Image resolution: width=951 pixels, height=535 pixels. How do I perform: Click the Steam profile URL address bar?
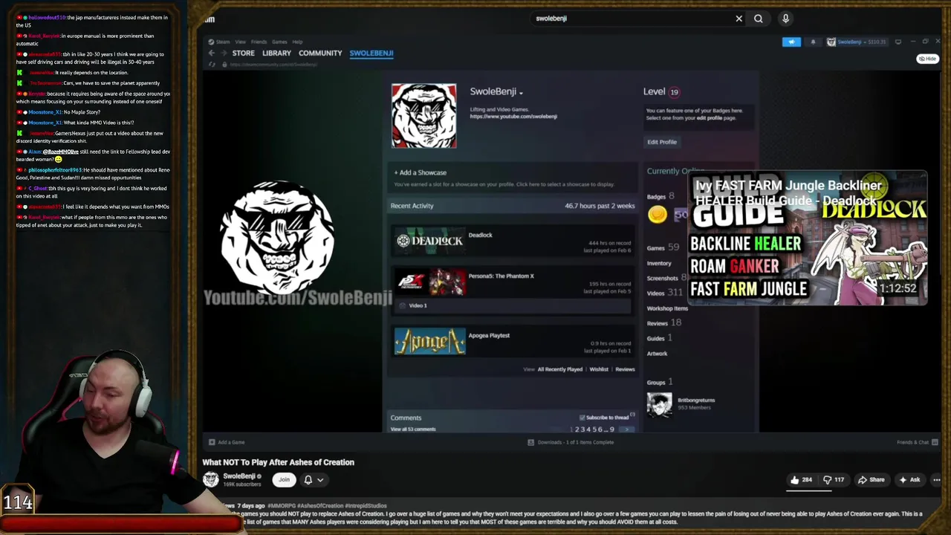(274, 65)
